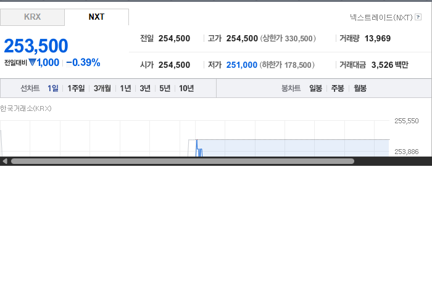The image size is (432, 302).
Task: Click the 상한가 330,500 text
Action: [288, 38]
